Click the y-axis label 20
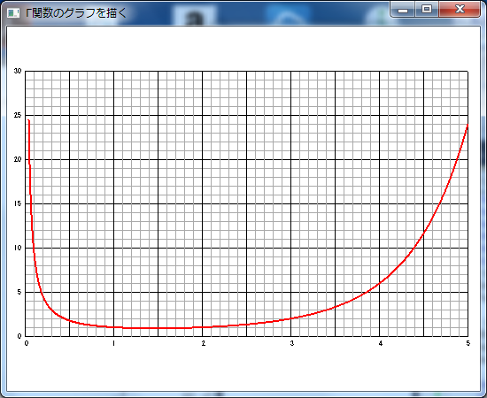This screenshot has height=398, width=487. 18,159
